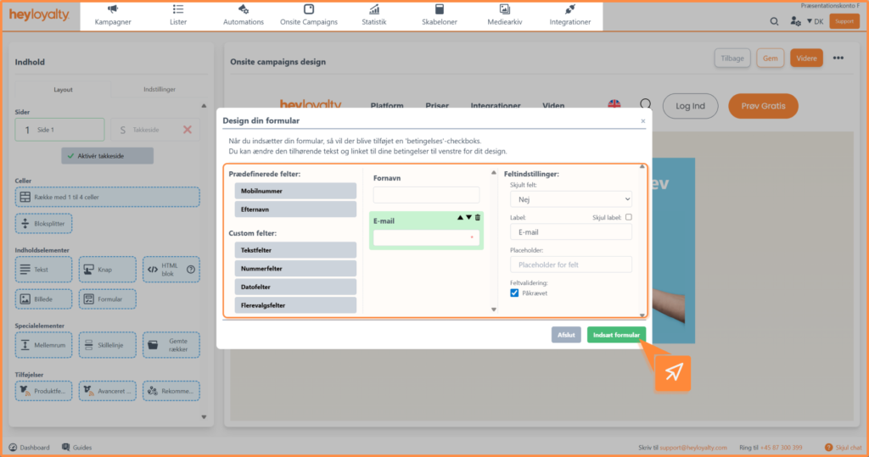Enable the Skjul label checkbox
869x457 pixels.
[628, 217]
